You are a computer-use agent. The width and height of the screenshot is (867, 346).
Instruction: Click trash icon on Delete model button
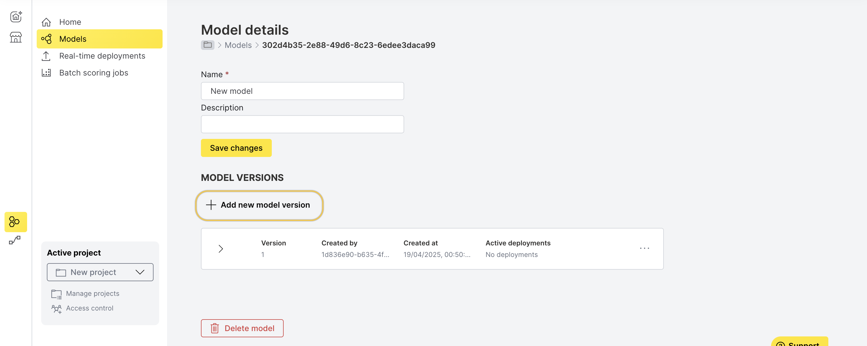215,328
